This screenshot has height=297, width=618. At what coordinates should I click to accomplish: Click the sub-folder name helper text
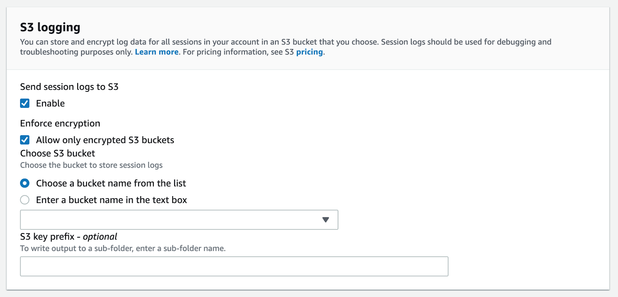(123, 248)
